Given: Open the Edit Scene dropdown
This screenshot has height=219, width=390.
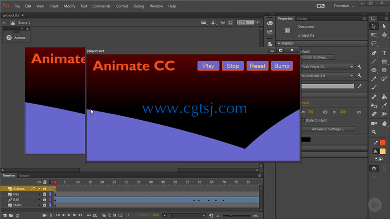Looking at the screenshot, I should click(x=204, y=22).
